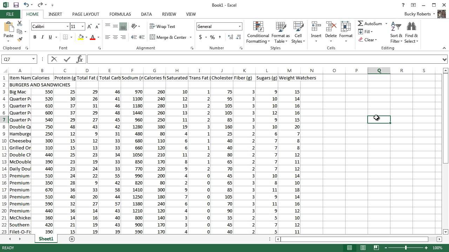Expand the formula bar

coord(444,59)
